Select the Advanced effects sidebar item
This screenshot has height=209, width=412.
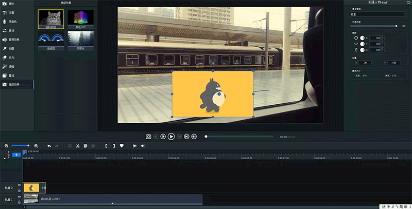pyautogui.click(x=17, y=84)
